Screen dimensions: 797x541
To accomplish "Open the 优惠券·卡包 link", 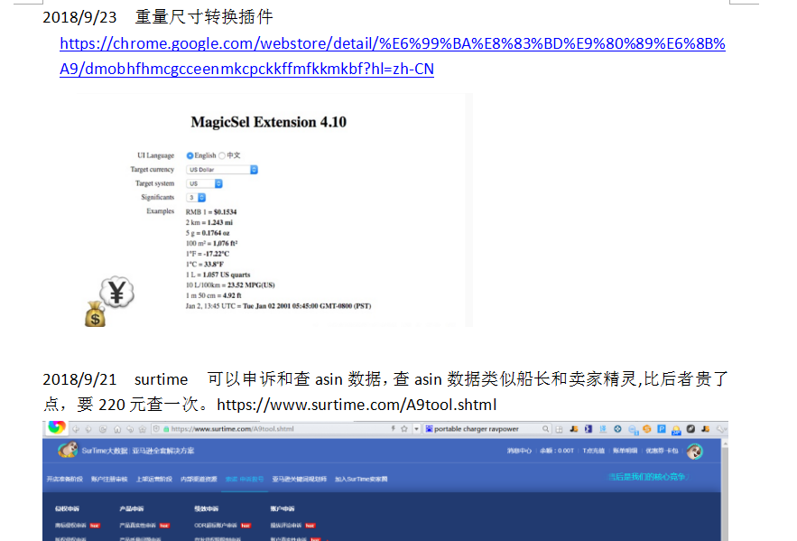I will coord(662,451).
